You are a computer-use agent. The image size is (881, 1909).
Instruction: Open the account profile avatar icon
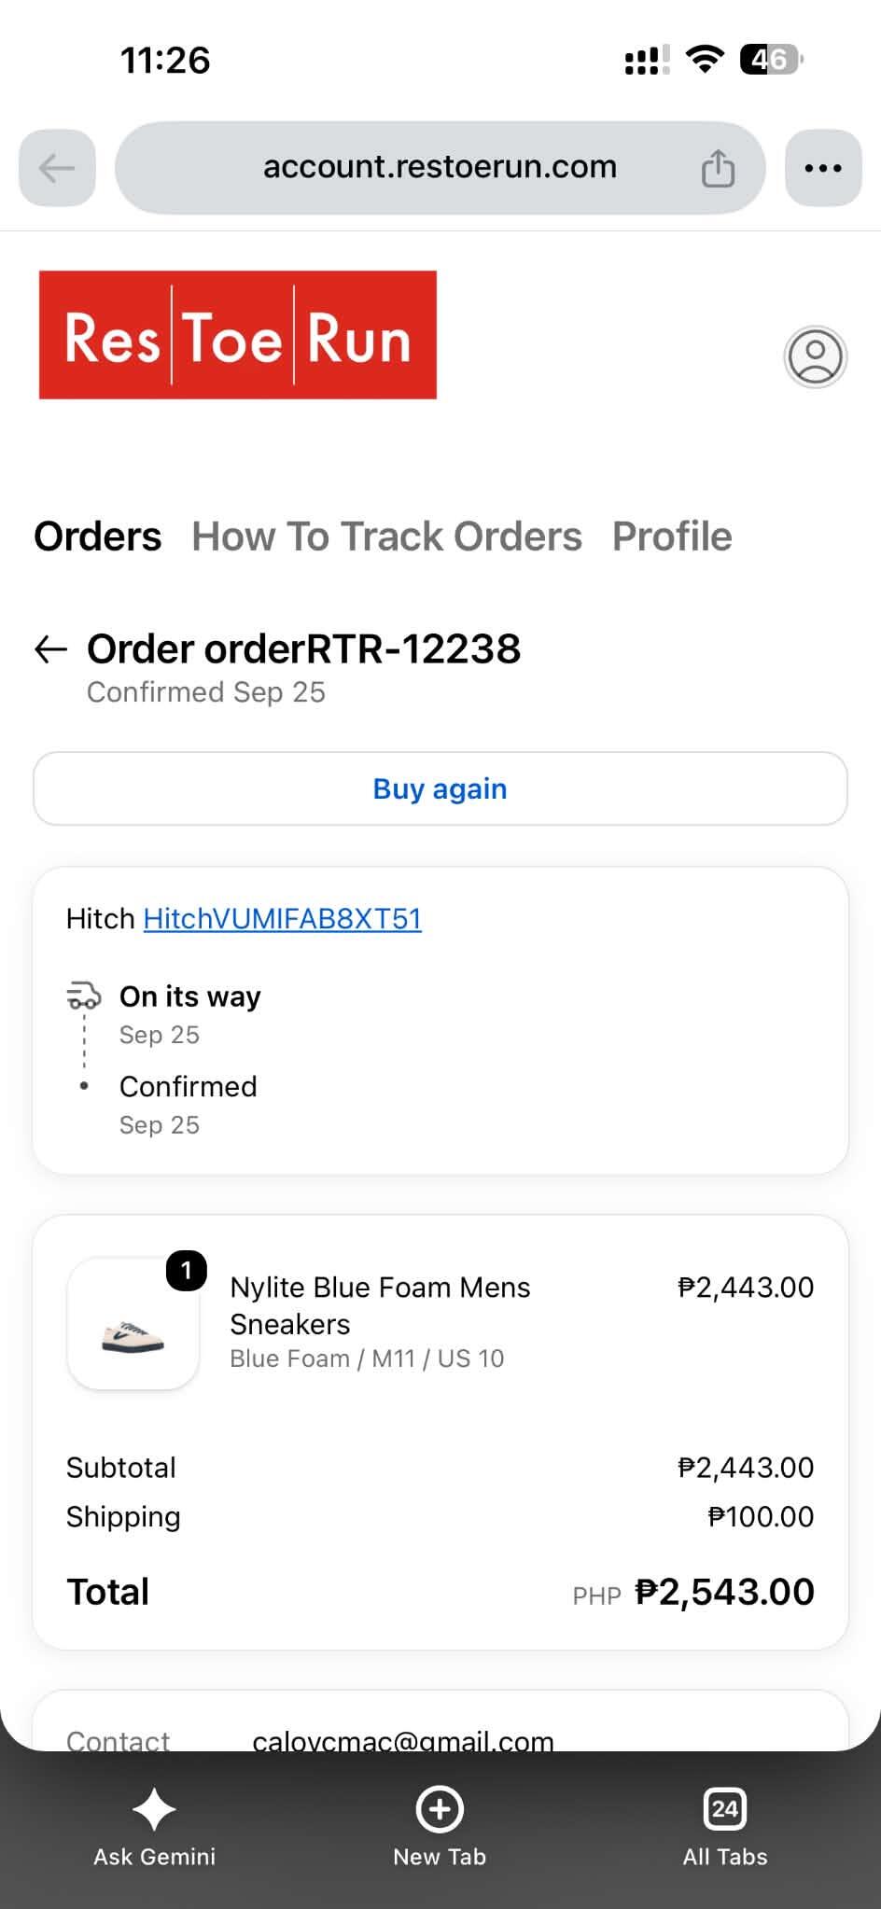click(x=815, y=356)
